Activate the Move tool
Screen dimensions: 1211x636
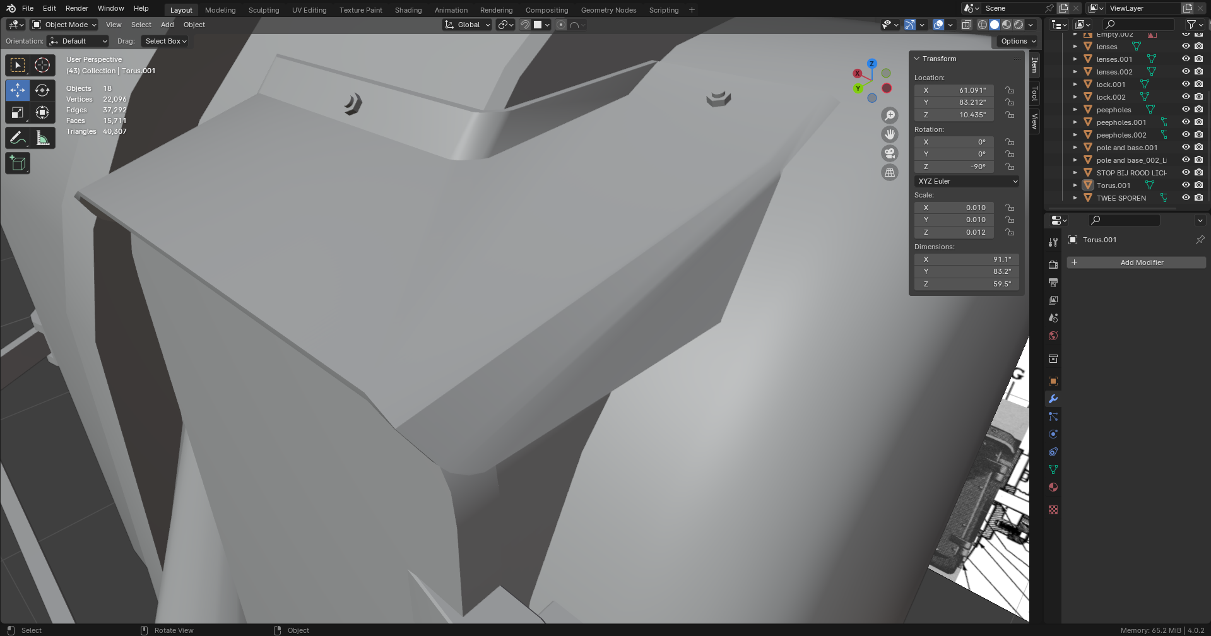(x=18, y=91)
